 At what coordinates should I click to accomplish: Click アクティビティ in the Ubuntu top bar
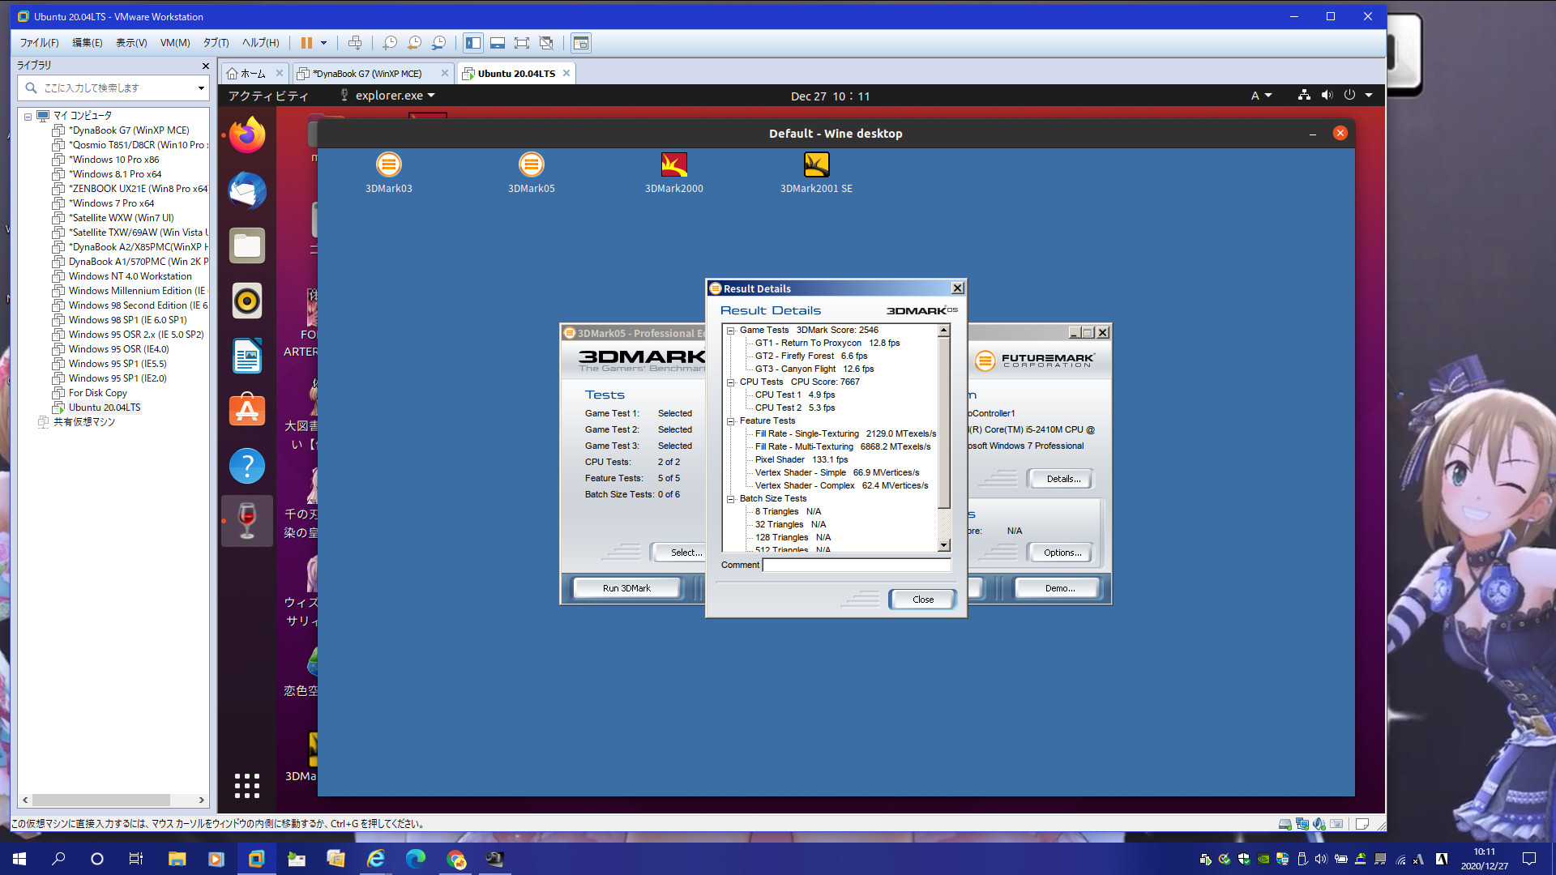[x=268, y=96]
